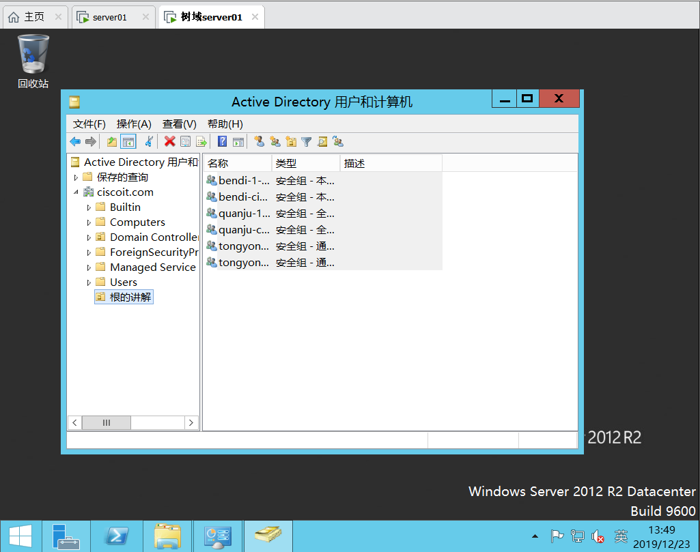Click the tree pane scroll left arrow

pyautogui.click(x=74, y=422)
